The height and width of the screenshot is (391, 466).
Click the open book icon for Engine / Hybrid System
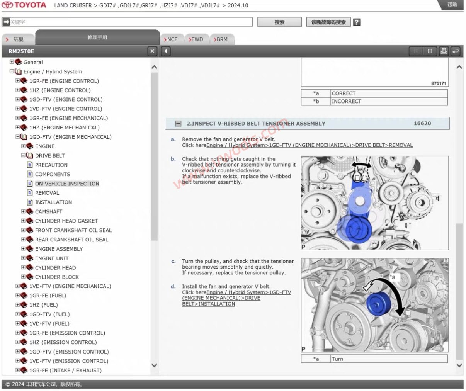pyautogui.click(x=18, y=71)
